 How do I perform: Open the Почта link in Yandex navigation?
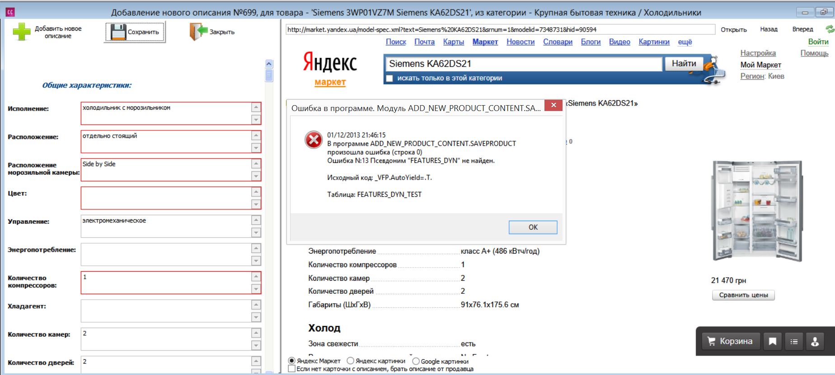click(x=424, y=42)
